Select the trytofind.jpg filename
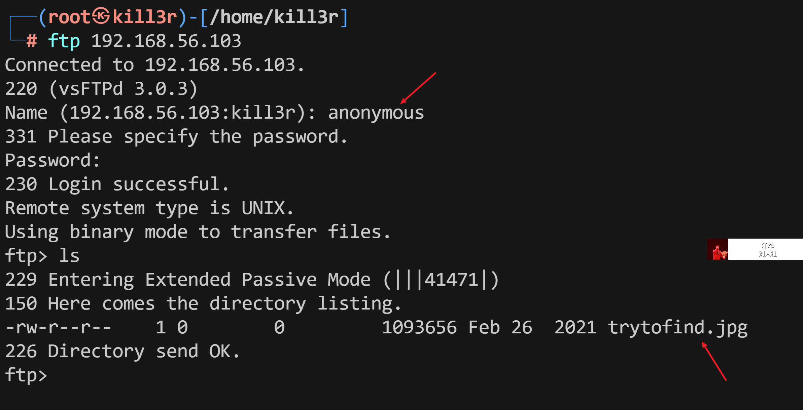803x410 pixels. pyautogui.click(x=677, y=327)
